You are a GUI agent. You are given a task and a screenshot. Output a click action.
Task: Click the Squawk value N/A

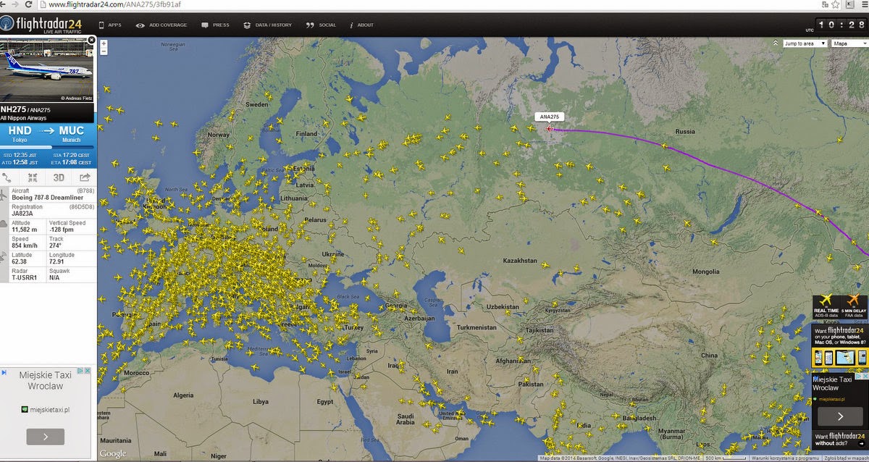(x=54, y=277)
